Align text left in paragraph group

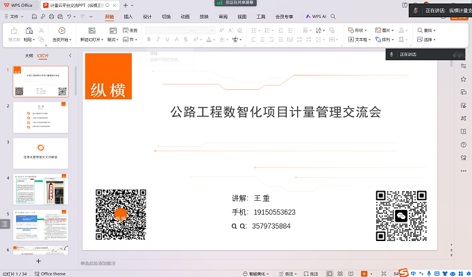click(x=253, y=39)
